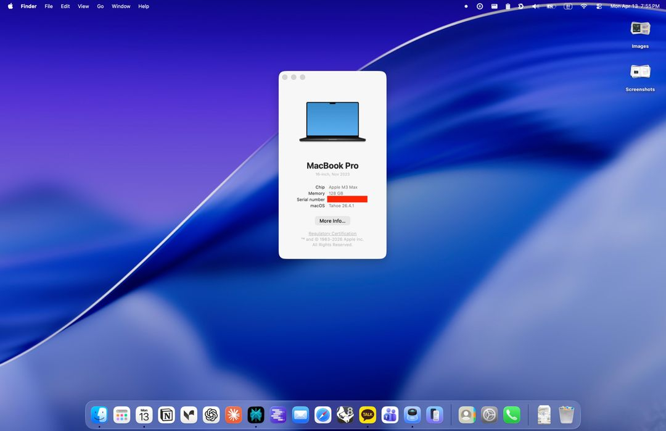The image size is (666, 431).
Task: Launch Microsoft Teams from Dock
Action: click(x=390, y=414)
